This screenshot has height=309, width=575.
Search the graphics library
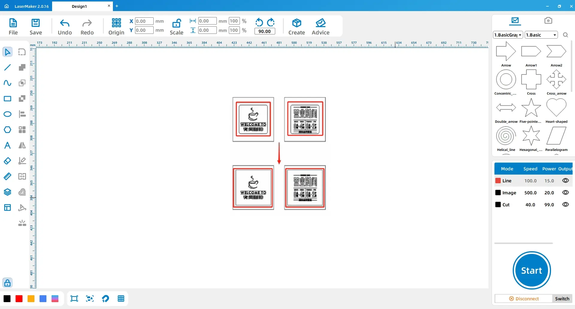point(565,35)
